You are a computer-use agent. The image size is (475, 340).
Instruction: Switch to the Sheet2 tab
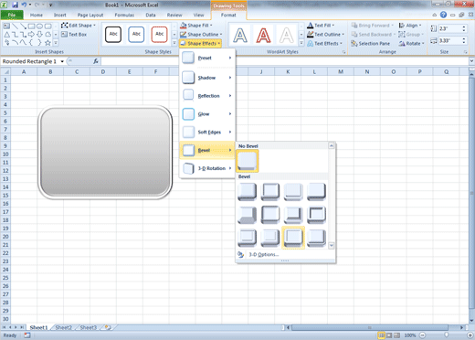(63, 327)
